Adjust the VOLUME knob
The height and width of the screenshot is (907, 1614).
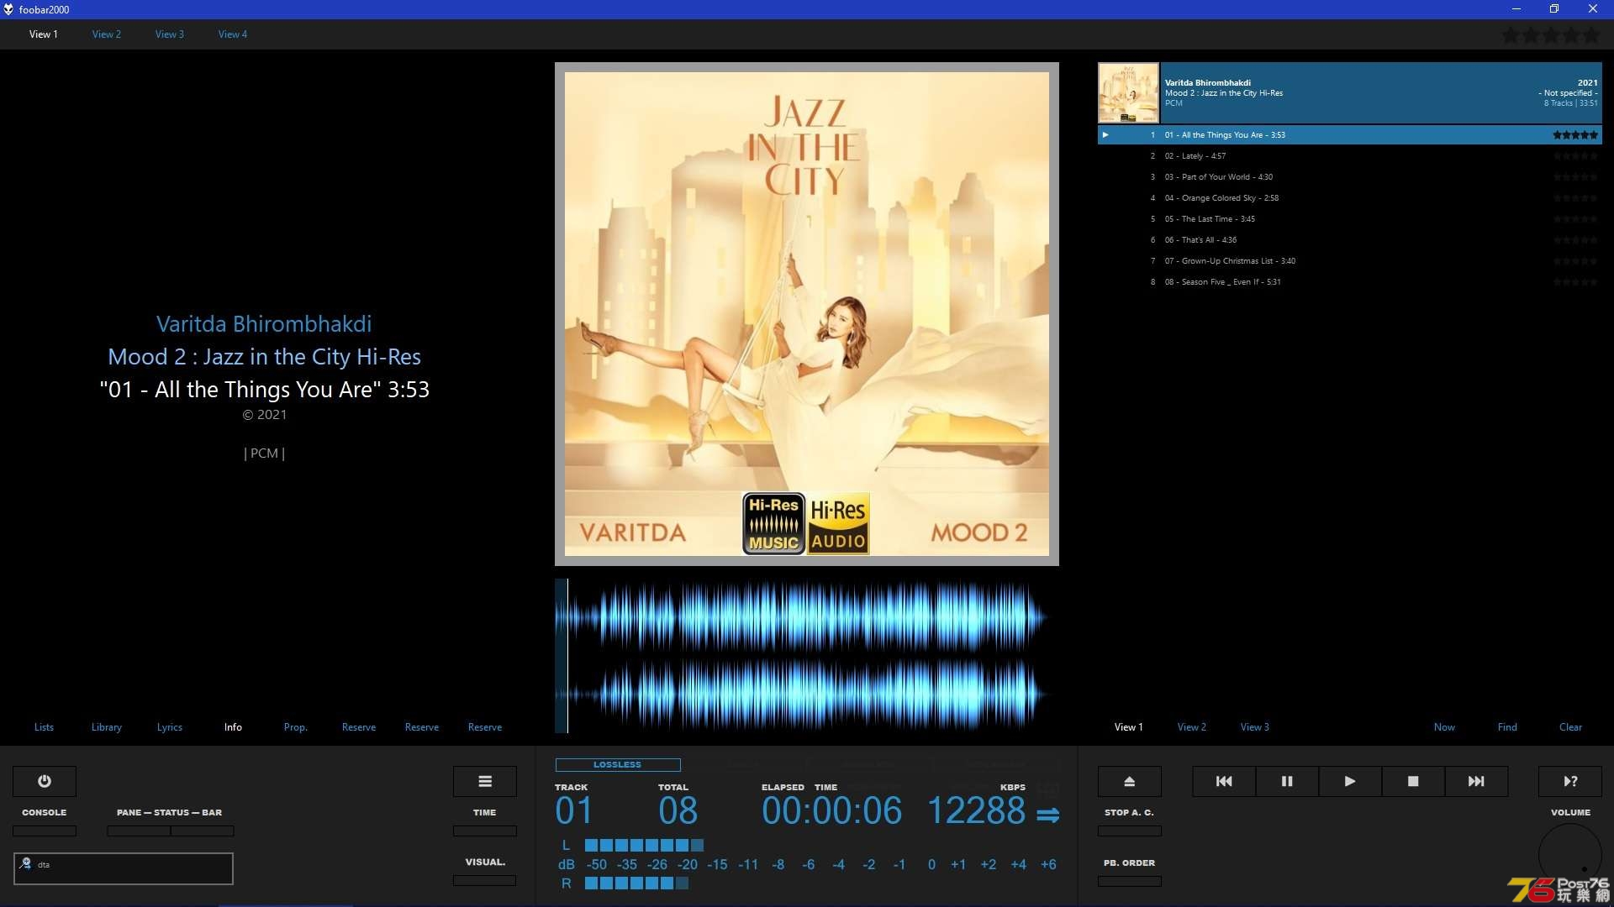(x=1570, y=855)
